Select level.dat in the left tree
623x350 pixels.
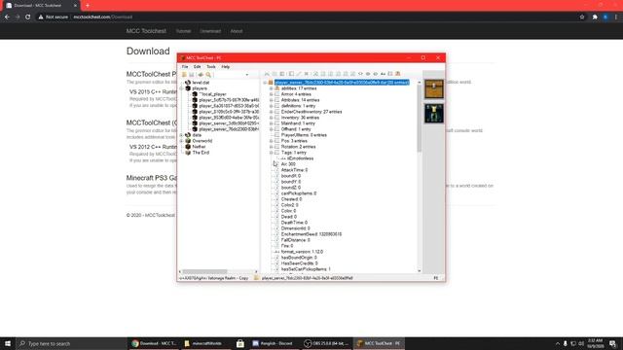click(x=201, y=83)
